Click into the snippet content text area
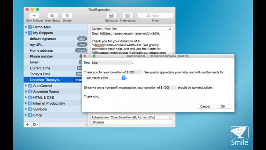Screen dimensions: 266x150 point(131,43)
